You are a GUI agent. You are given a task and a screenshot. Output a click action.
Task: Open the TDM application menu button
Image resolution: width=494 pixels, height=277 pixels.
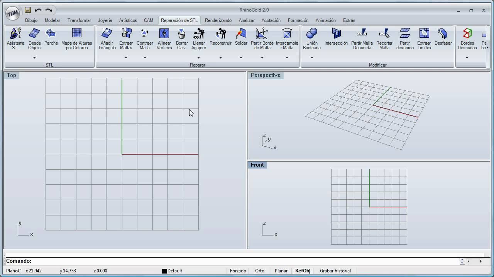pos(13,13)
